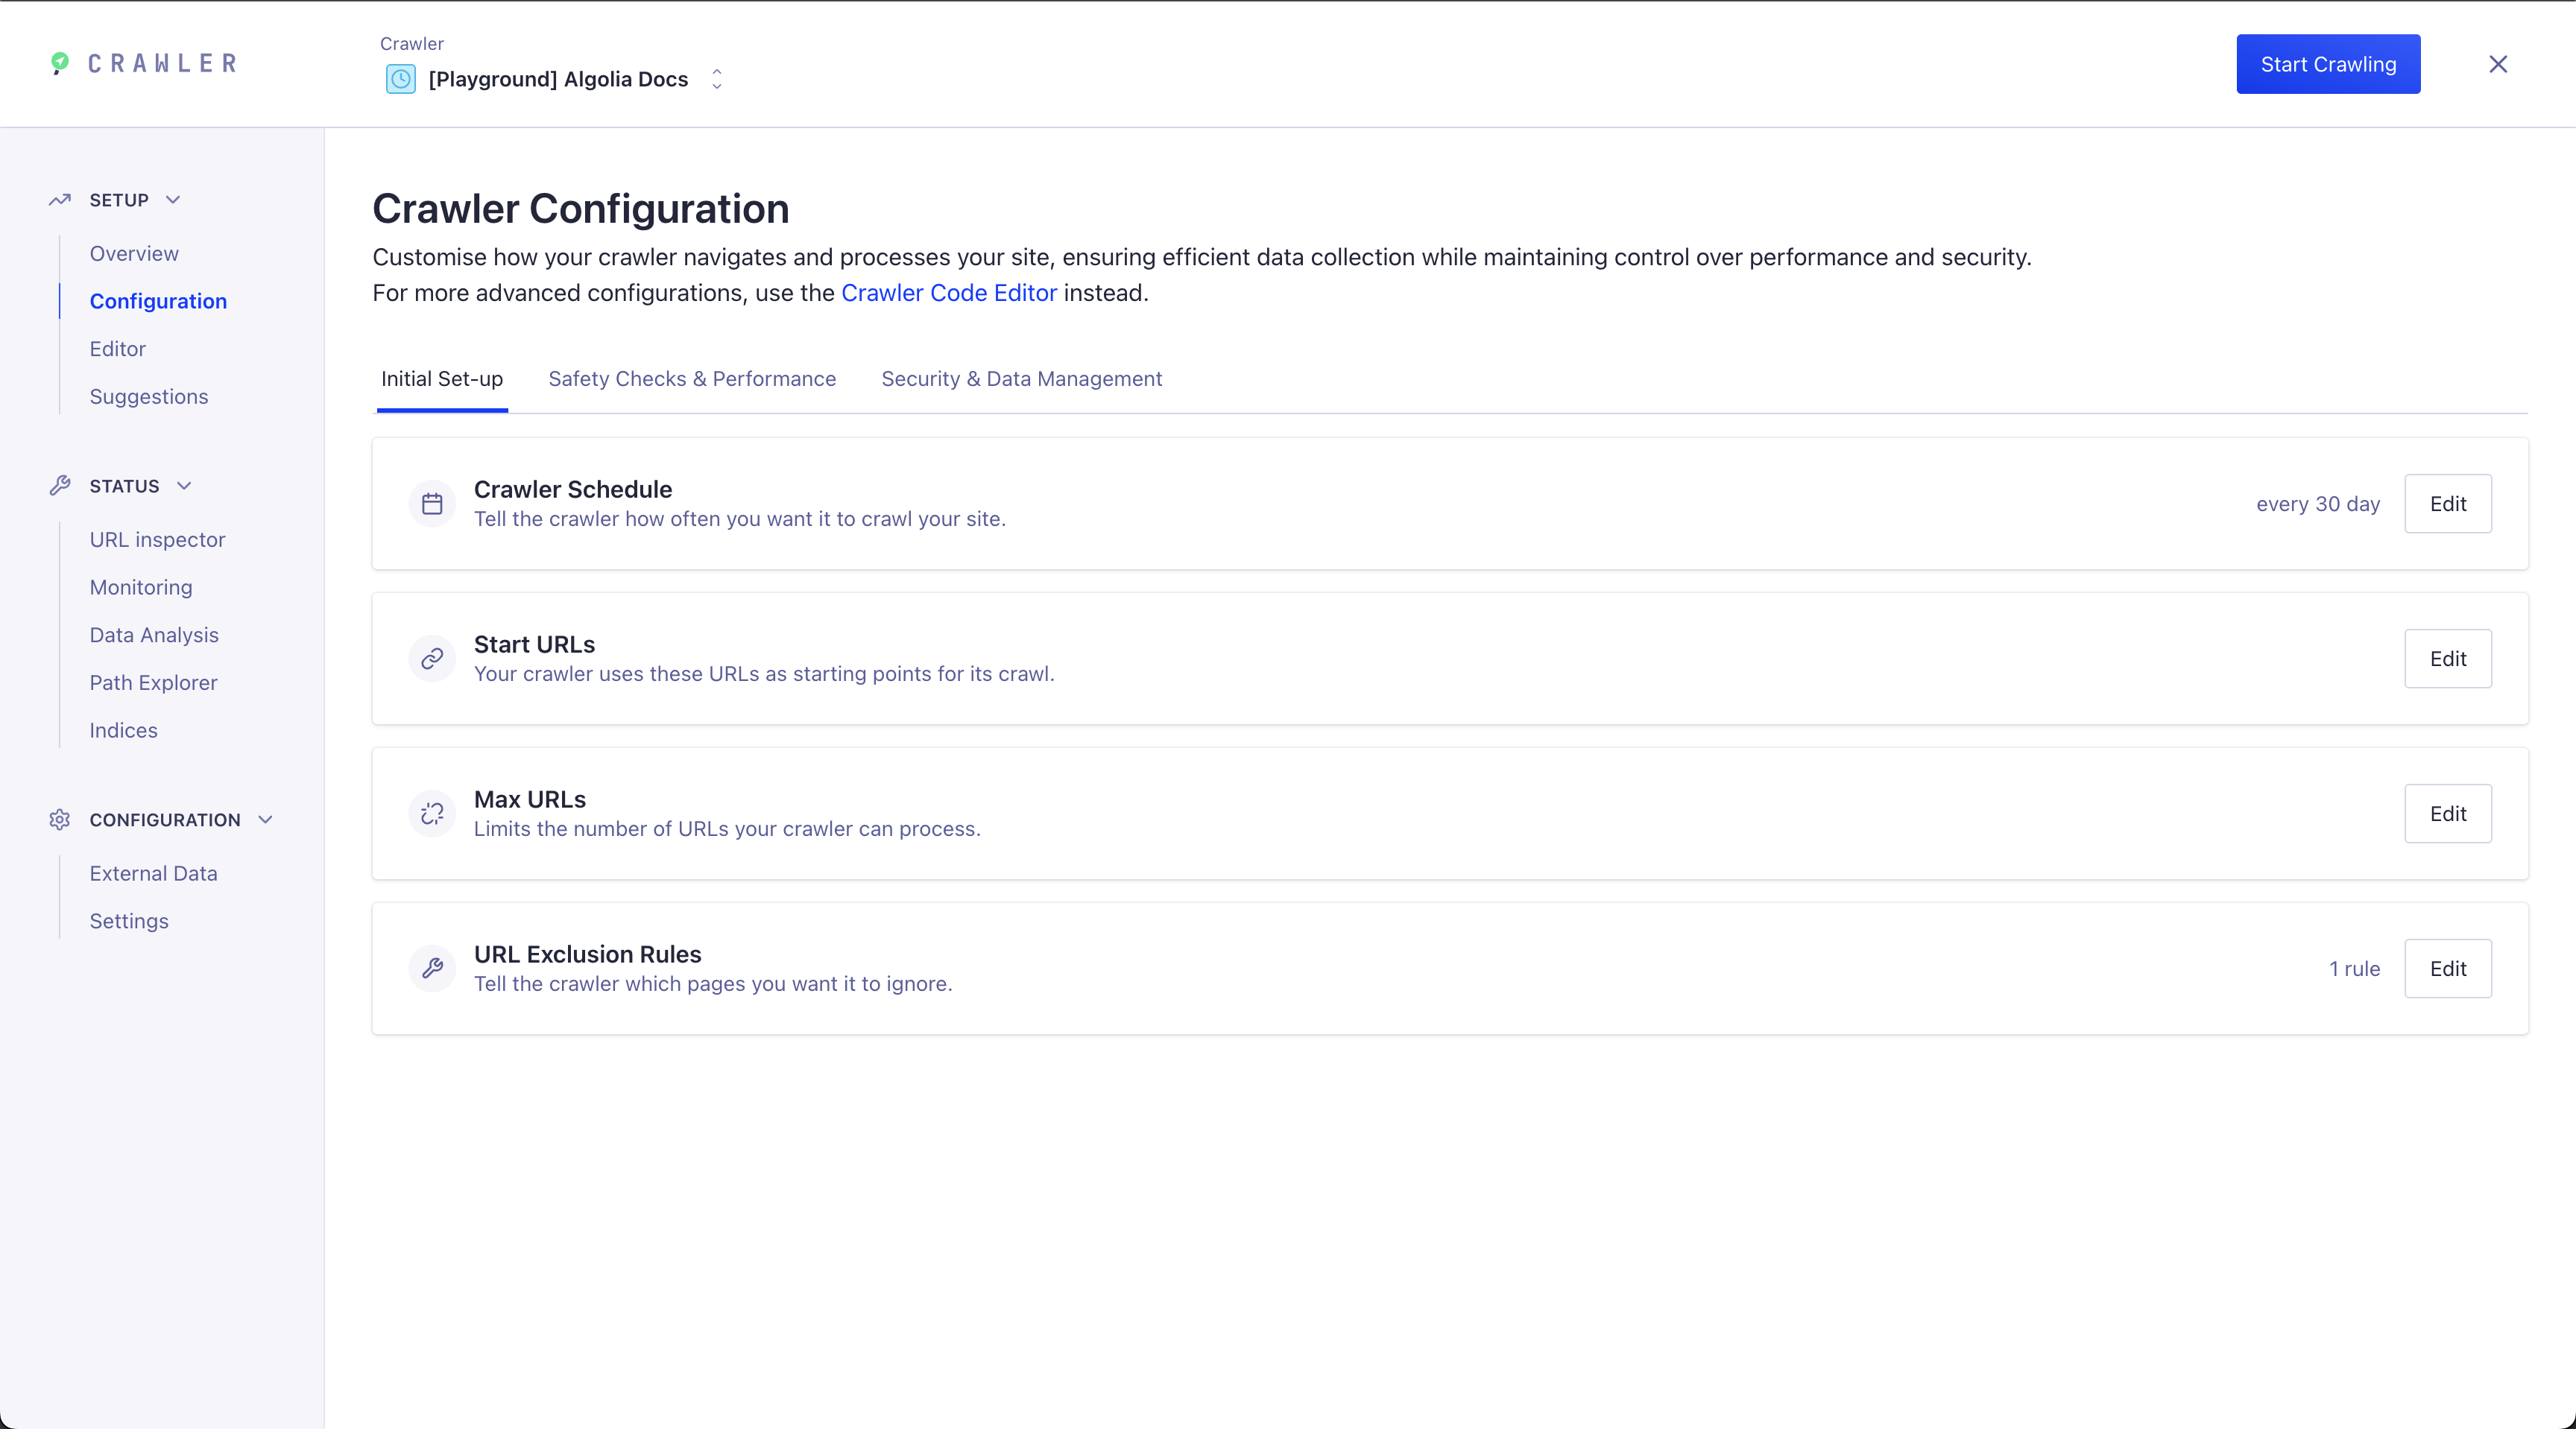Open the Security & Data Management tab
This screenshot has width=2576, height=1429.
[x=1021, y=378]
